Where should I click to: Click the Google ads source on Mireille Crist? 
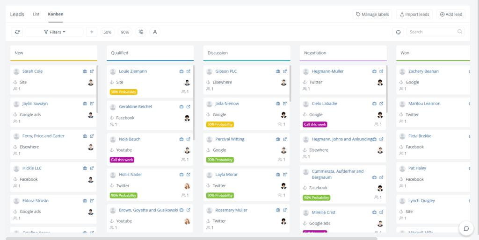(319, 224)
